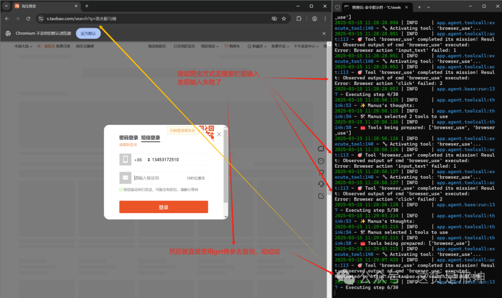The width and height of the screenshot is (502, 298).
Task: Select the 短信登录 tab
Action: point(151,138)
